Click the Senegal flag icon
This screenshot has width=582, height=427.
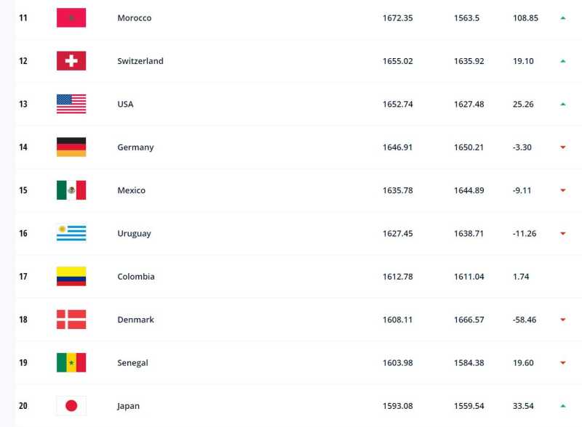[71, 362]
